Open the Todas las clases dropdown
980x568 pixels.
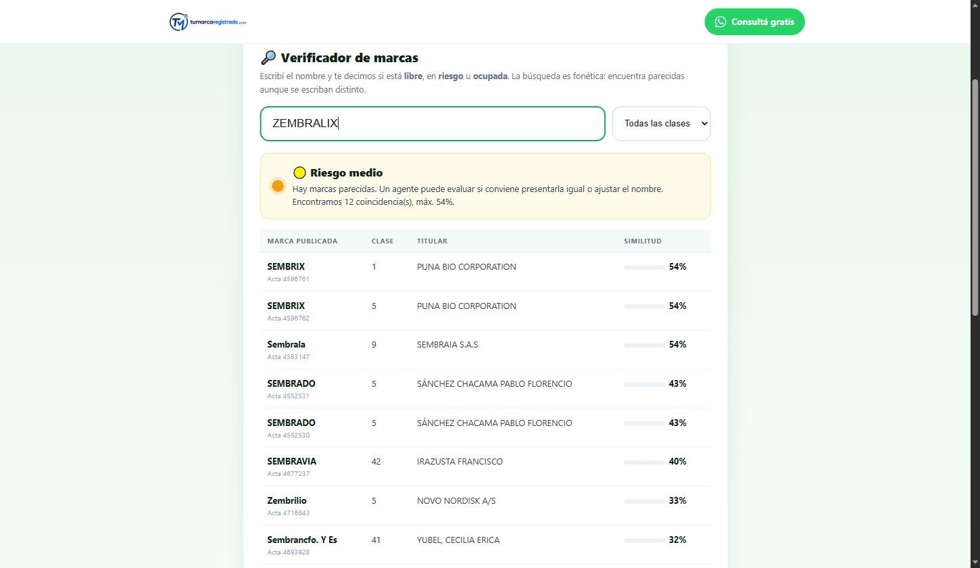tap(662, 124)
